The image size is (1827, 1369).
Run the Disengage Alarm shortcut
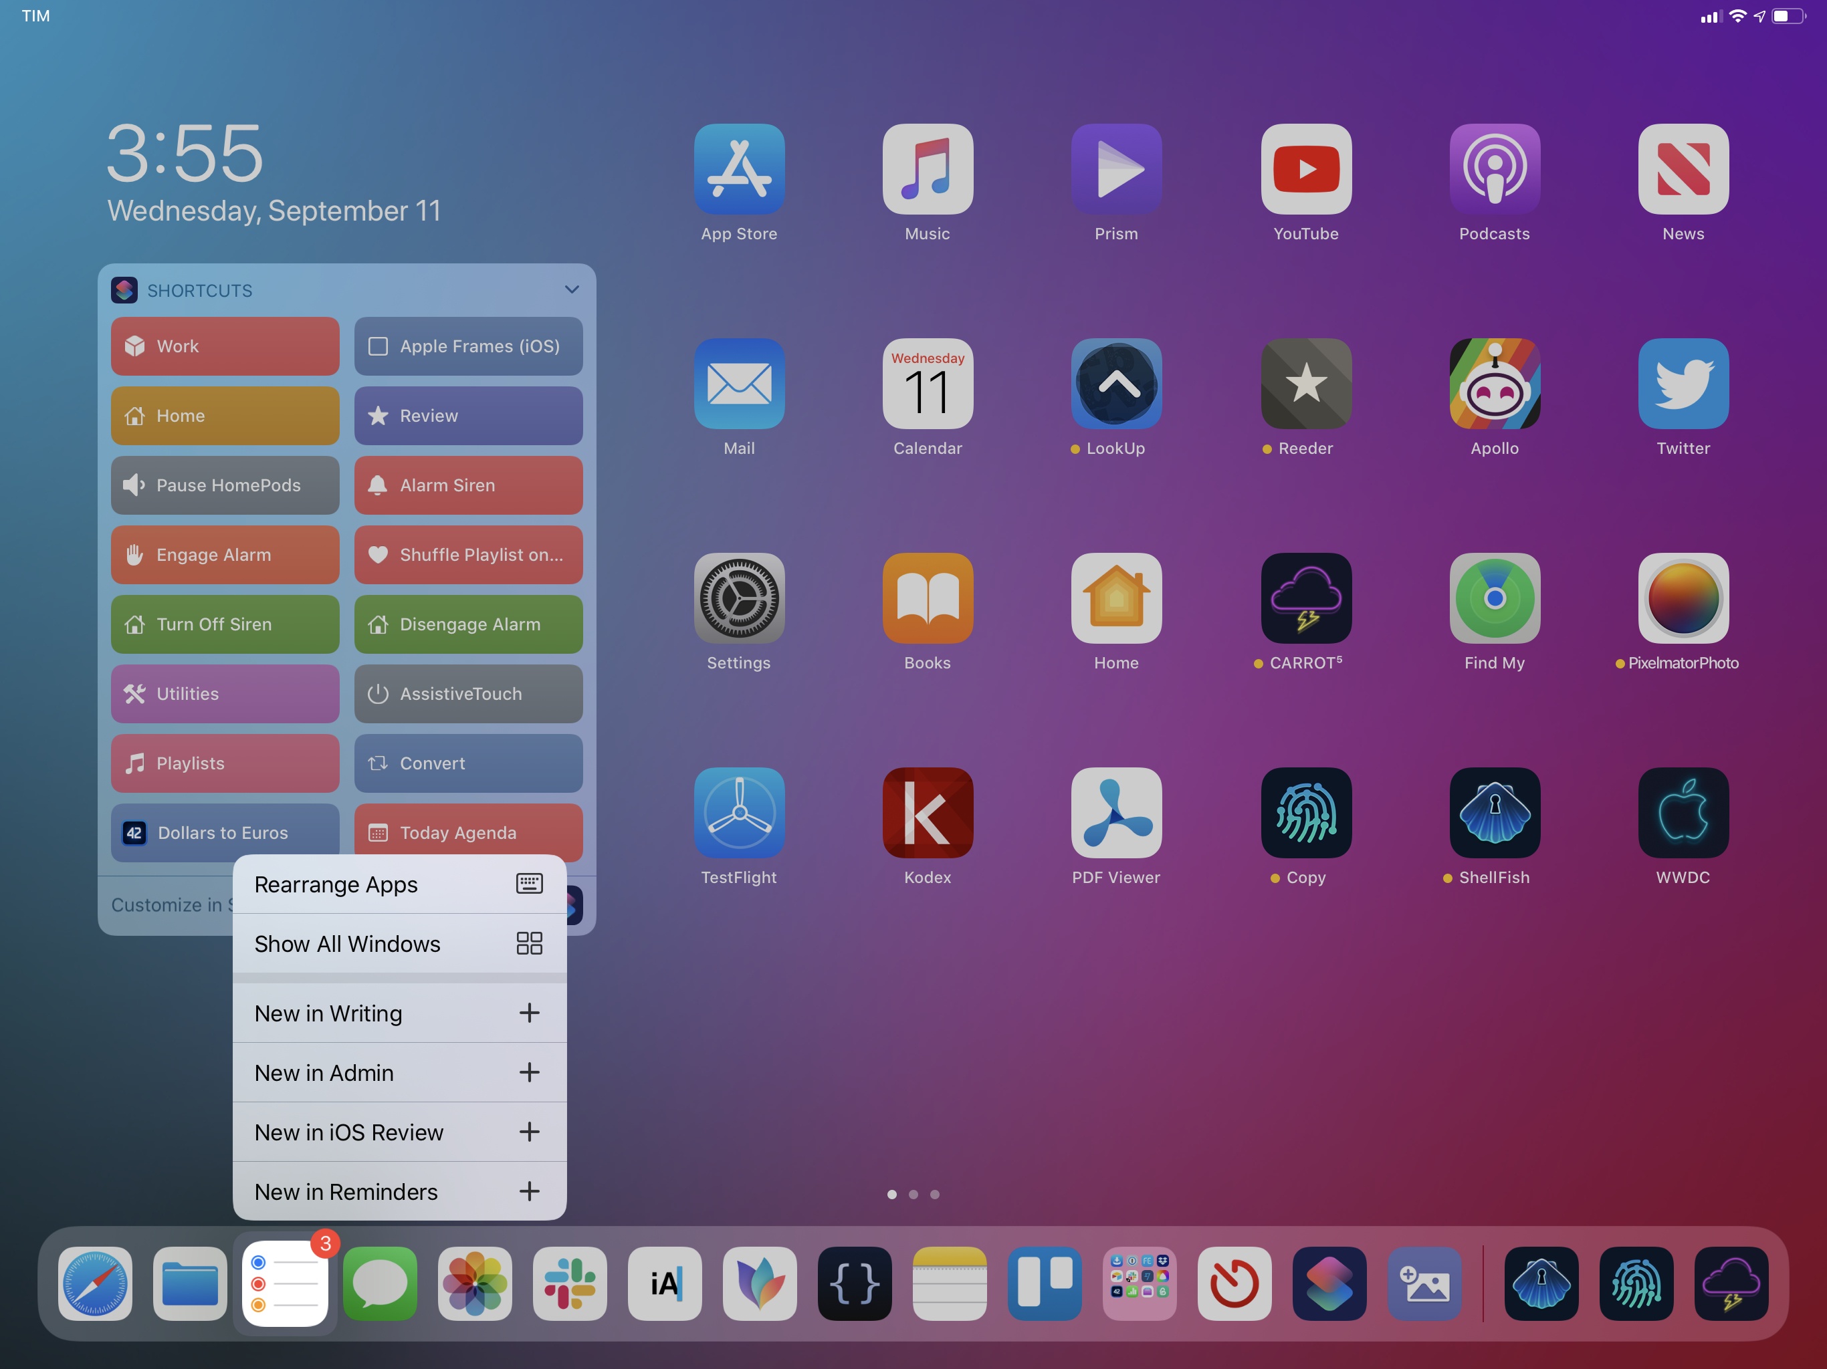pyautogui.click(x=468, y=624)
